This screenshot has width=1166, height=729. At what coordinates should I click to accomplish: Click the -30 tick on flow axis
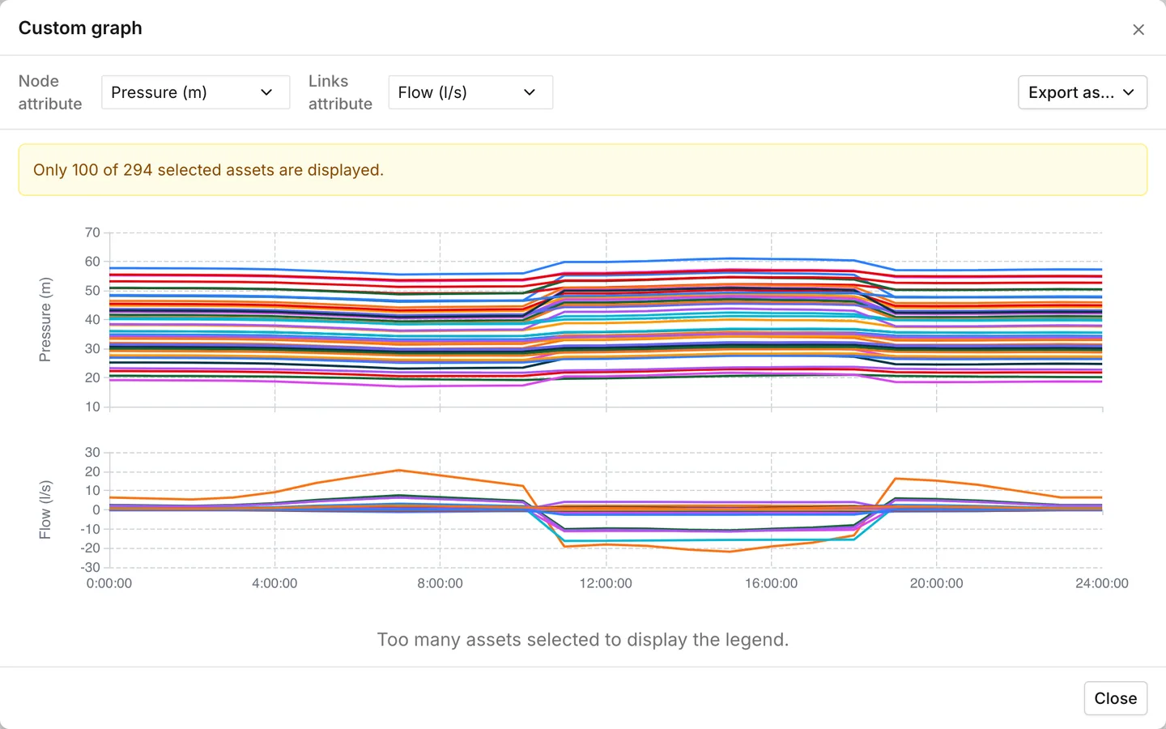90,567
